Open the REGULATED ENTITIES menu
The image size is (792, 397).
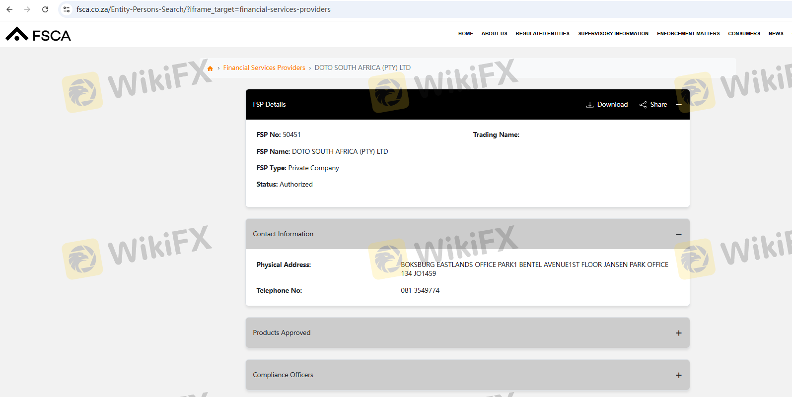click(543, 34)
